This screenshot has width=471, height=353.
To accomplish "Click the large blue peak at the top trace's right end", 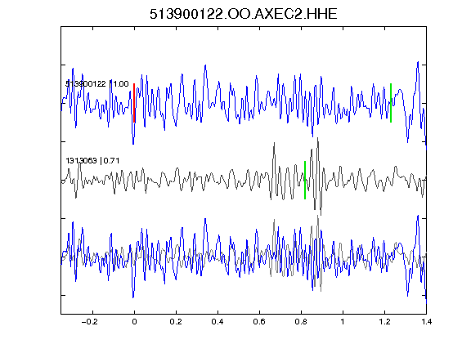I will coord(418,63).
